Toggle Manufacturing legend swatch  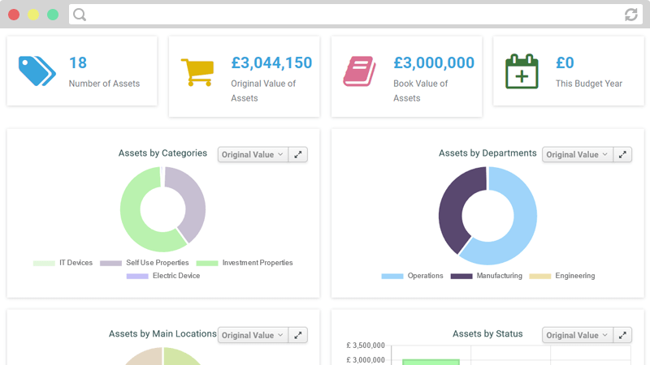(x=461, y=276)
